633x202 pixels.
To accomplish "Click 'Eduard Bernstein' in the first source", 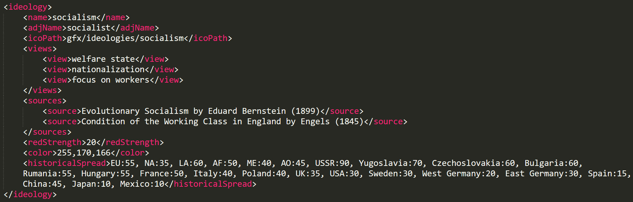I will 247,111.
